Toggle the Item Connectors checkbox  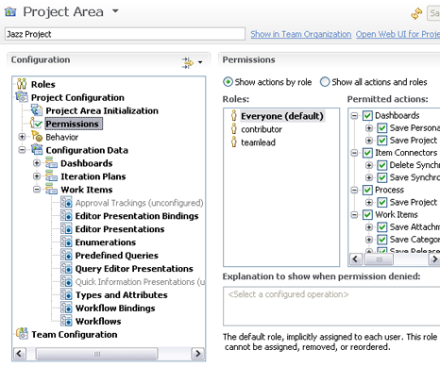click(x=367, y=153)
